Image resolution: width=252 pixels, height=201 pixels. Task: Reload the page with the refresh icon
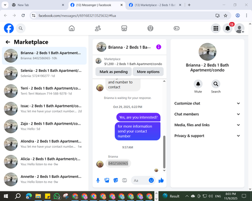[23, 16]
